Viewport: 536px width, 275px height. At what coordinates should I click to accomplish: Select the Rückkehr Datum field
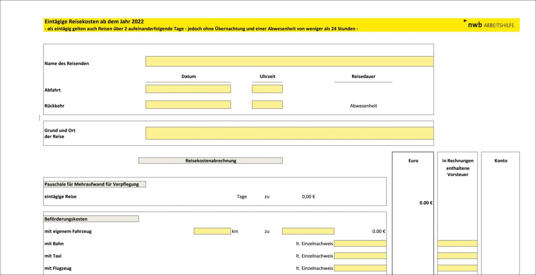tap(188, 105)
